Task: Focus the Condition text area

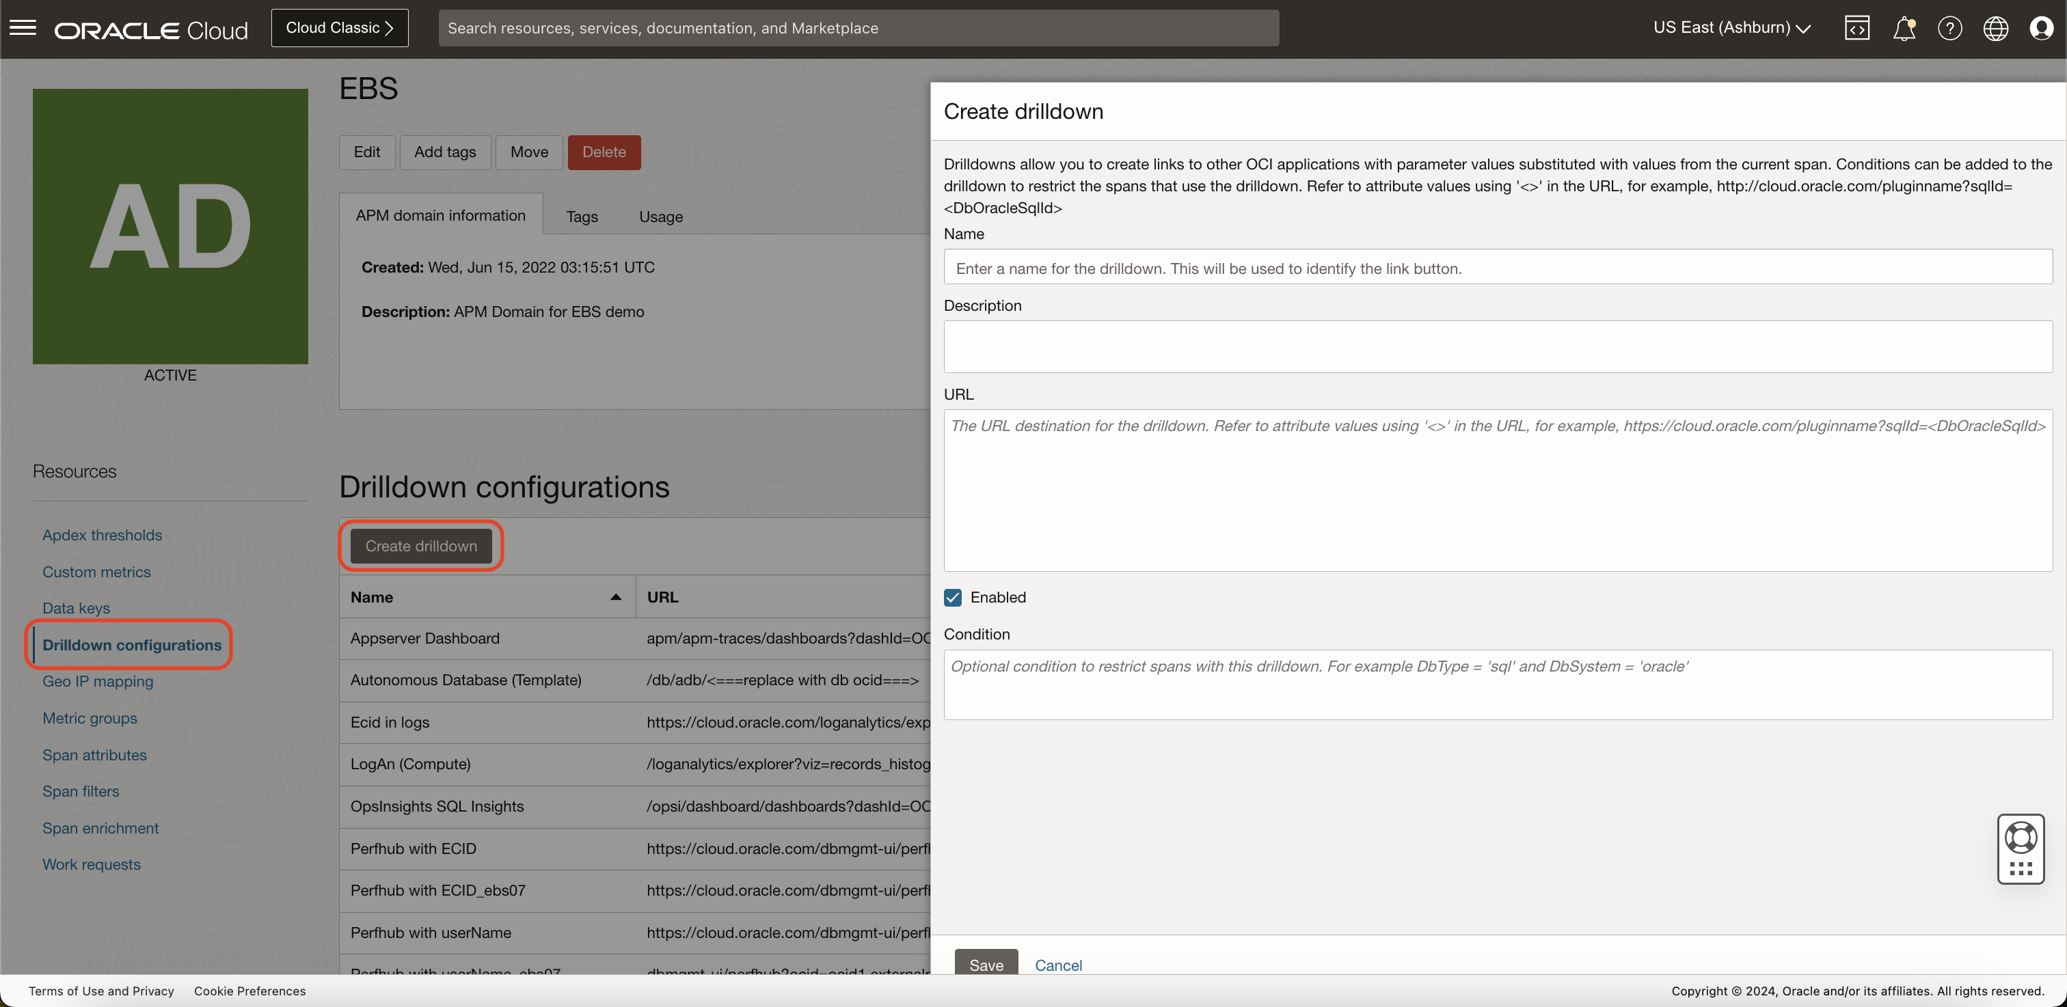Action: [1498, 684]
